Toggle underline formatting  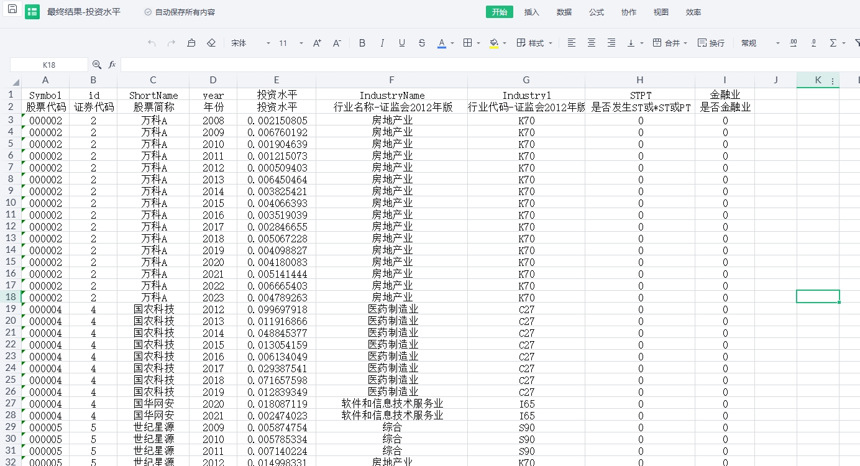pos(402,43)
